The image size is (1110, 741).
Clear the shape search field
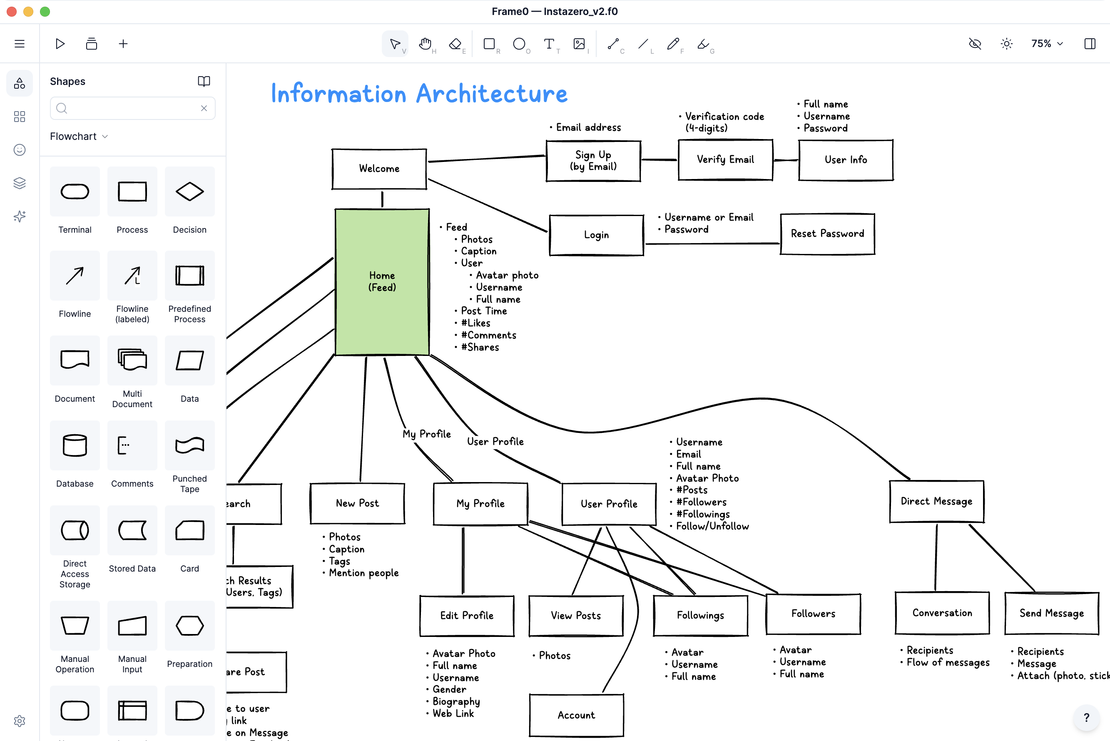click(204, 108)
